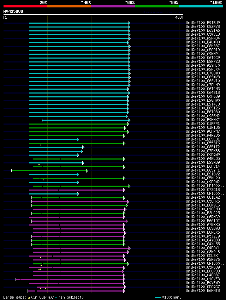Click the yellow gap marker under Q553T6 alignment
Image resolution: width=226 pixels, height=300 pixels.
(x=41, y=145)
